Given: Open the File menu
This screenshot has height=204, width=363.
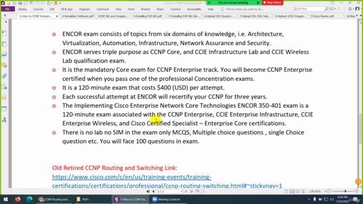Looking at the screenshot, I should tap(7, 9).
